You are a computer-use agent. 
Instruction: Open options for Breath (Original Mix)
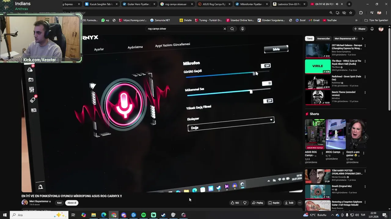pyautogui.click(x=365, y=186)
